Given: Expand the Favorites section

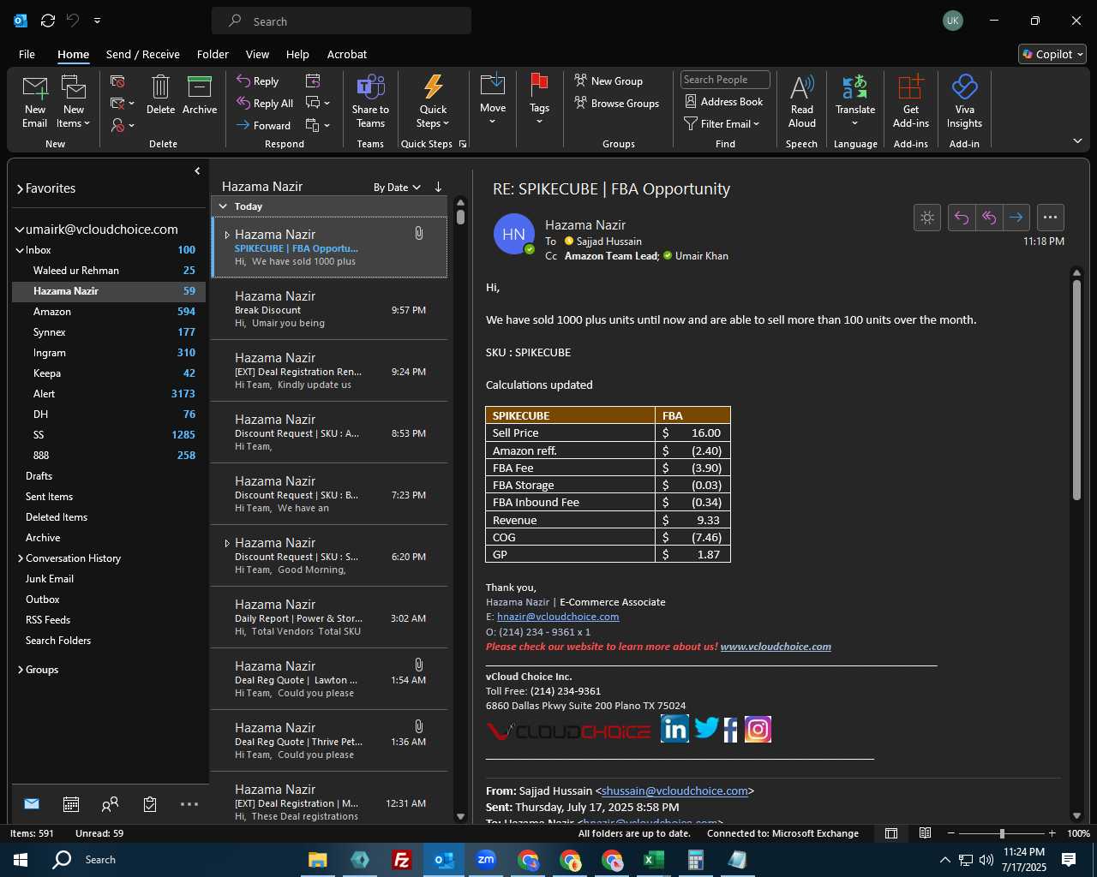Looking at the screenshot, I should 20,189.
